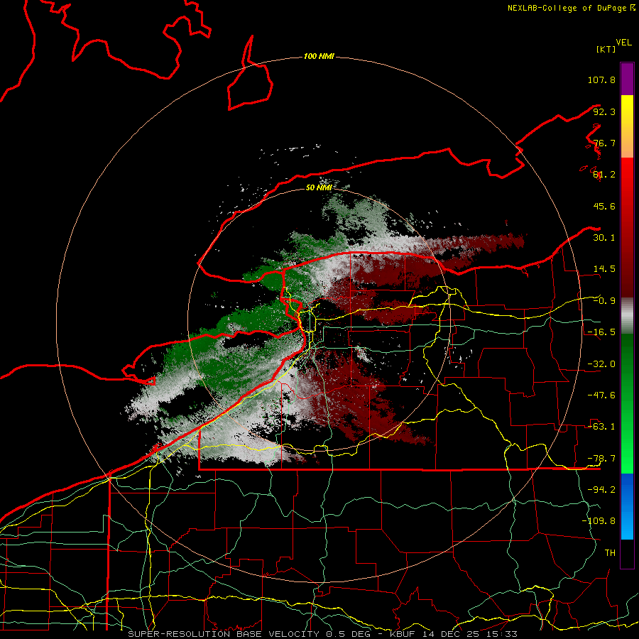The height and width of the screenshot is (639, 639).
Task: Select the 76.7 legend value
Action: [604, 143]
